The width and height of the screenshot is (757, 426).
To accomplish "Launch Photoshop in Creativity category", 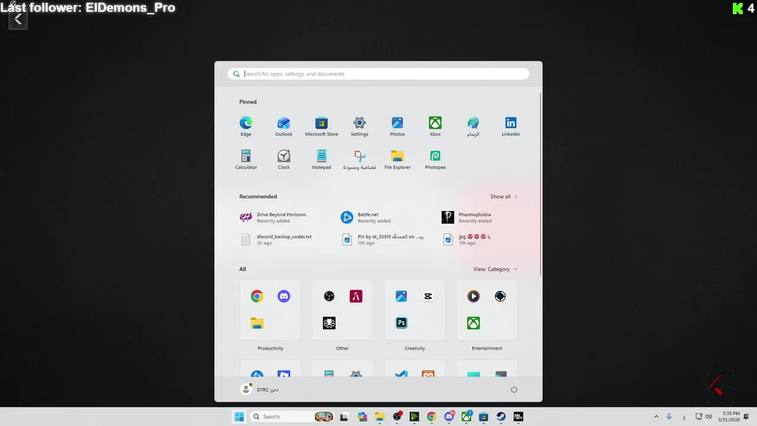I will tap(402, 323).
